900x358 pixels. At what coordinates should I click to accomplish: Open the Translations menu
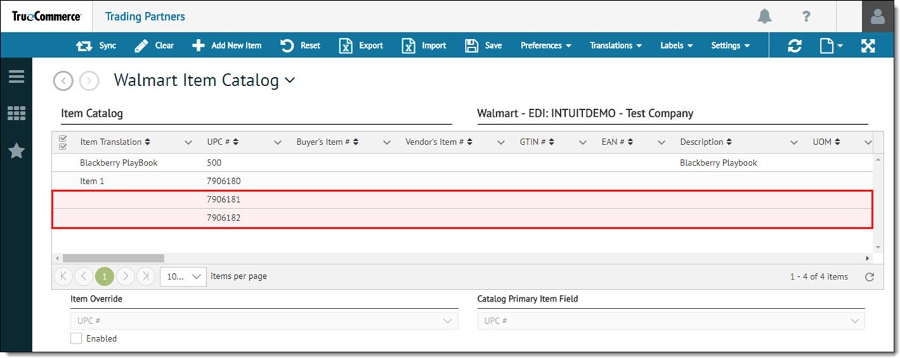pos(616,46)
